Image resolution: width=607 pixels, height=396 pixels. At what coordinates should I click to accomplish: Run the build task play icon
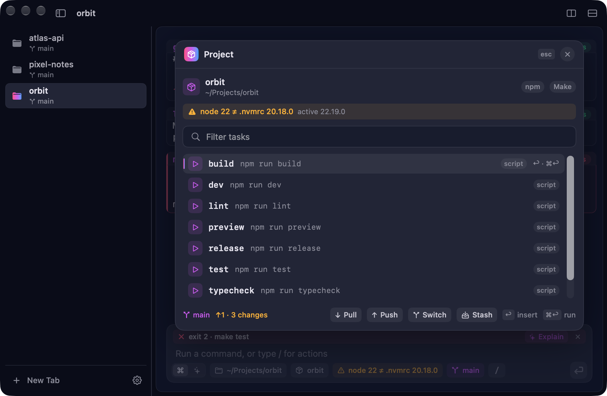pos(195,164)
